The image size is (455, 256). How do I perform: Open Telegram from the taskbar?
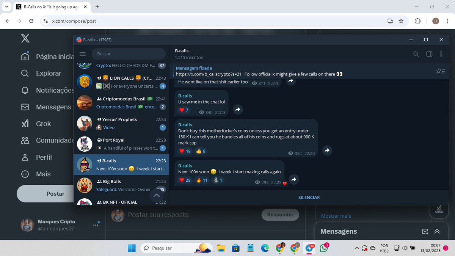tap(310, 248)
